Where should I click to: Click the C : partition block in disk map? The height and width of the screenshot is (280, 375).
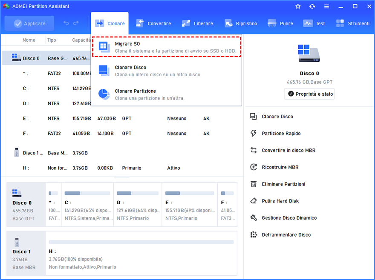tap(87, 205)
